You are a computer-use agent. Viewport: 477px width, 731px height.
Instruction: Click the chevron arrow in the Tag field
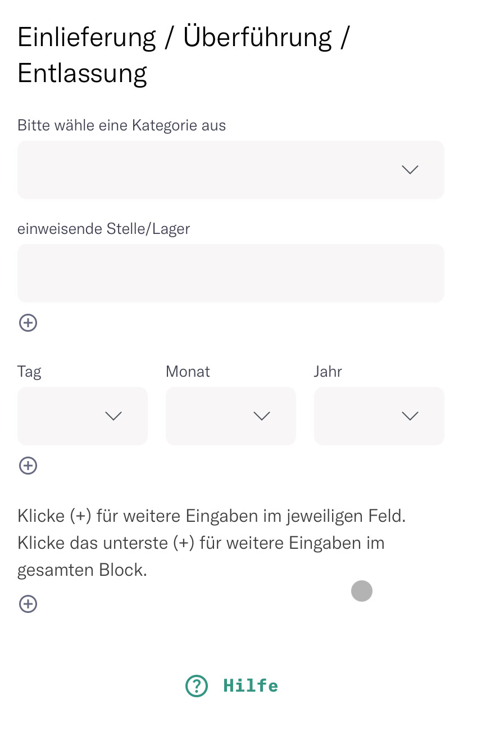(x=113, y=416)
